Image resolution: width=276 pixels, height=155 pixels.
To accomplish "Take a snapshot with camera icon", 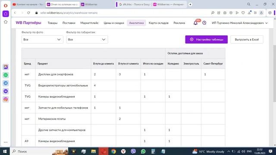I will coord(225,13).
